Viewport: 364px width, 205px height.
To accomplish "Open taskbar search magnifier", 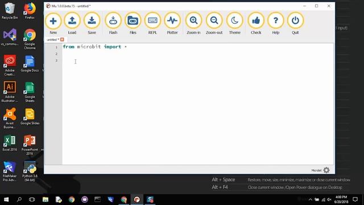I will point(19,199).
